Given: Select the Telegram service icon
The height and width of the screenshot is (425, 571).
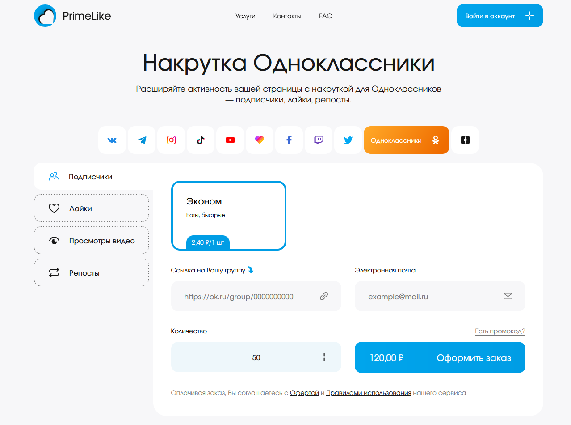Looking at the screenshot, I should [142, 140].
